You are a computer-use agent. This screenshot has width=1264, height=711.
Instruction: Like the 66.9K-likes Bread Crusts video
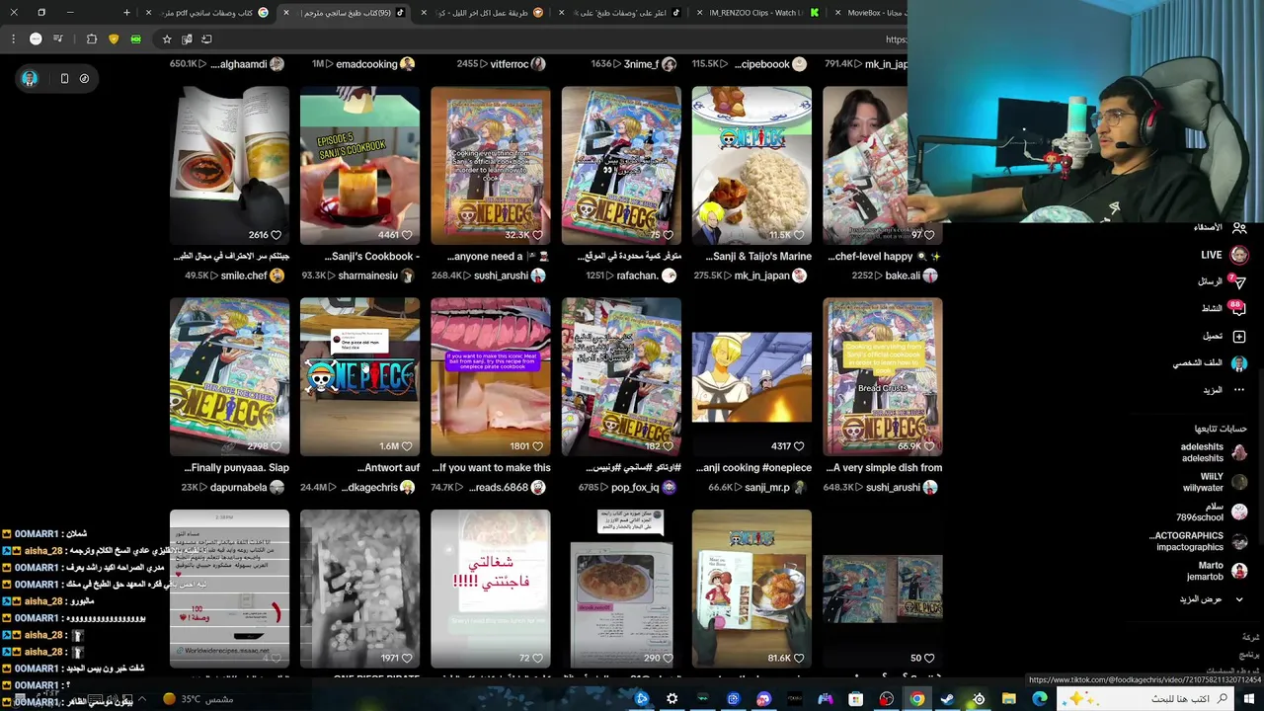coord(929,446)
